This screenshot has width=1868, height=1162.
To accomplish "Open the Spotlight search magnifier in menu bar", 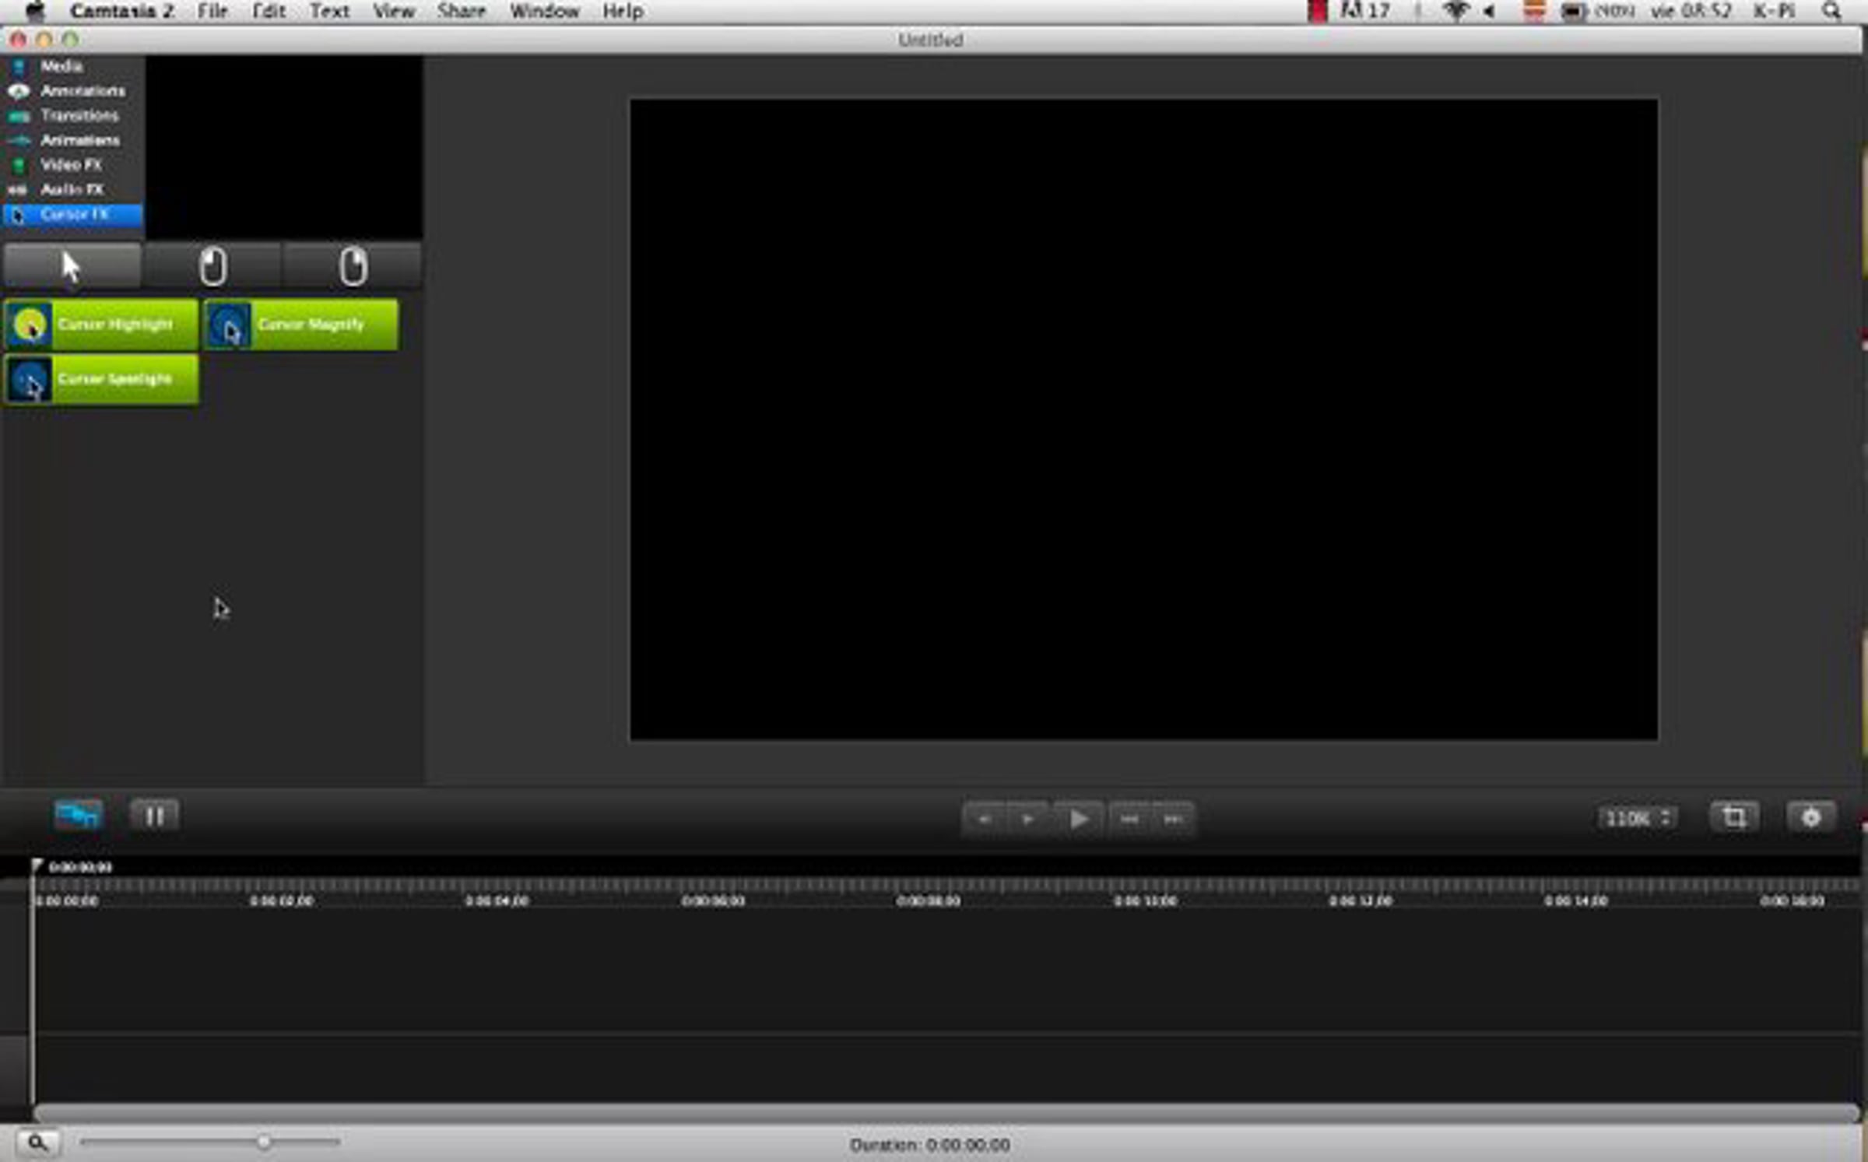I will click(1831, 11).
